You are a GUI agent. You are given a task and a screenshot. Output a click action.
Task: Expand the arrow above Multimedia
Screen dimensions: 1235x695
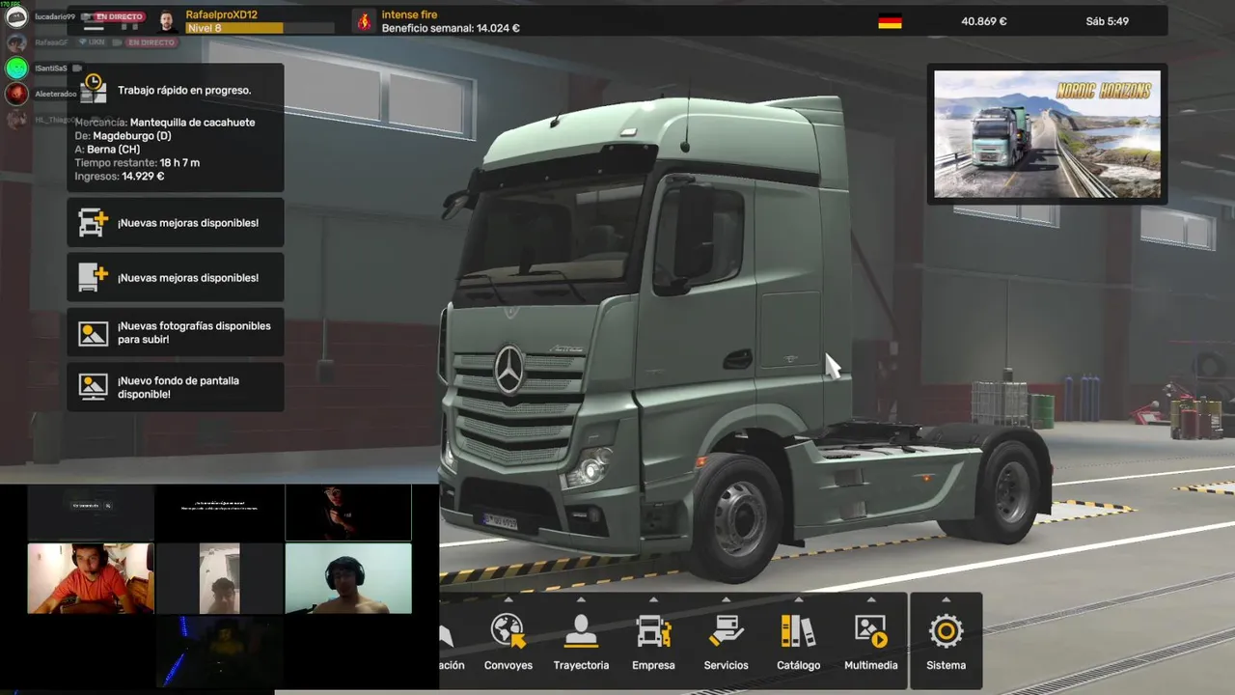[x=870, y=599]
